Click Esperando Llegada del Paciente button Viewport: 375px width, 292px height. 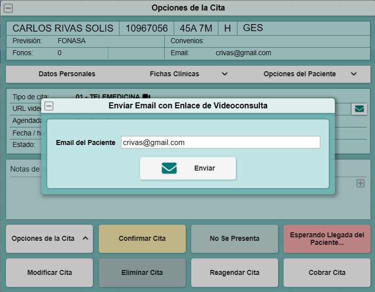[x=327, y=238]
